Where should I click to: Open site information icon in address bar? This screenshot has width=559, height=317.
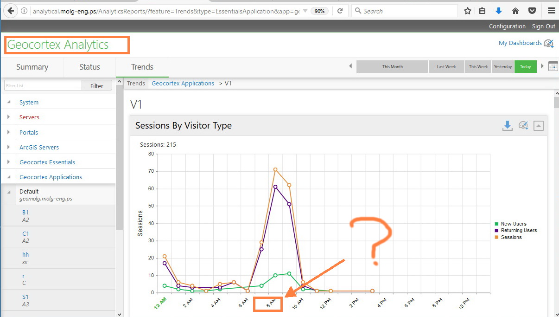pyautogui.click(x=24, y=11)
